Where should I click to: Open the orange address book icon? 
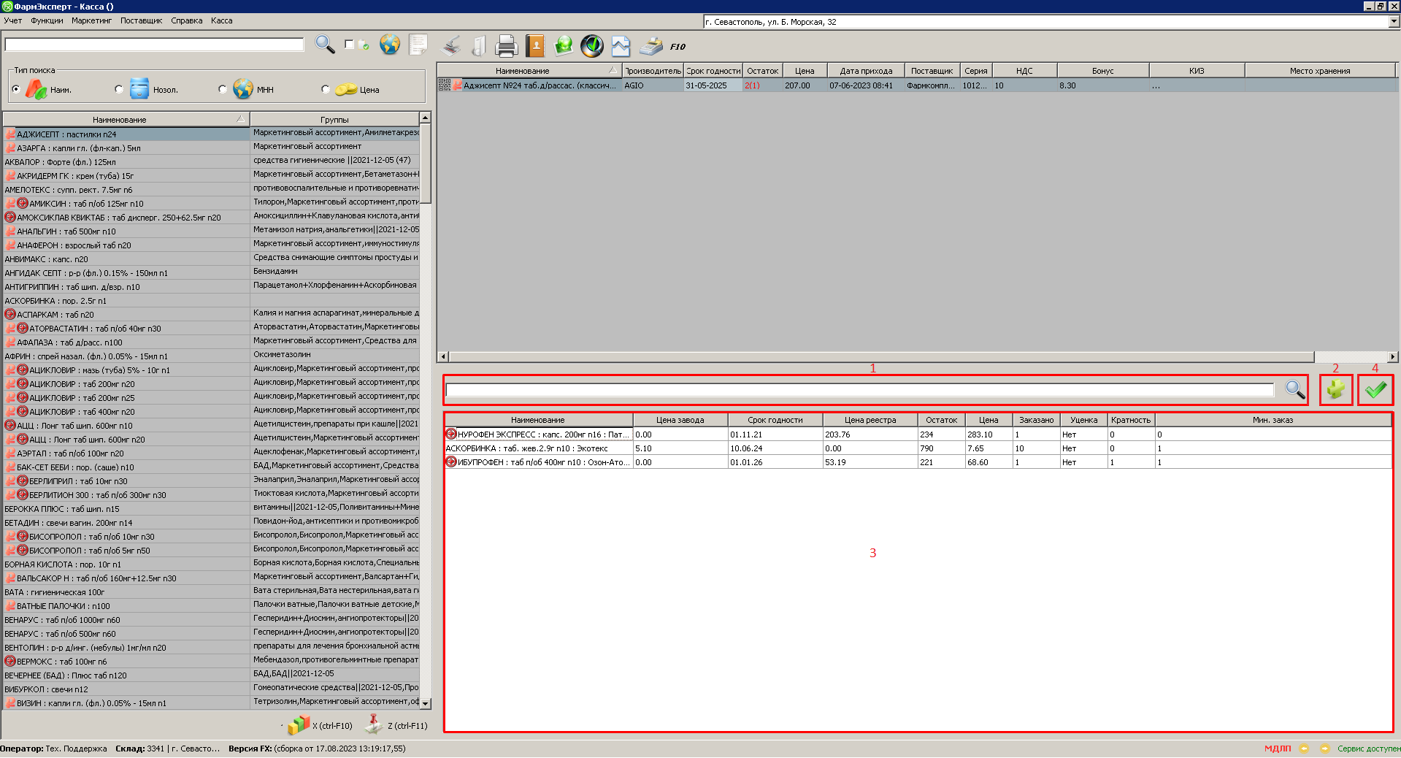(535, 47)
